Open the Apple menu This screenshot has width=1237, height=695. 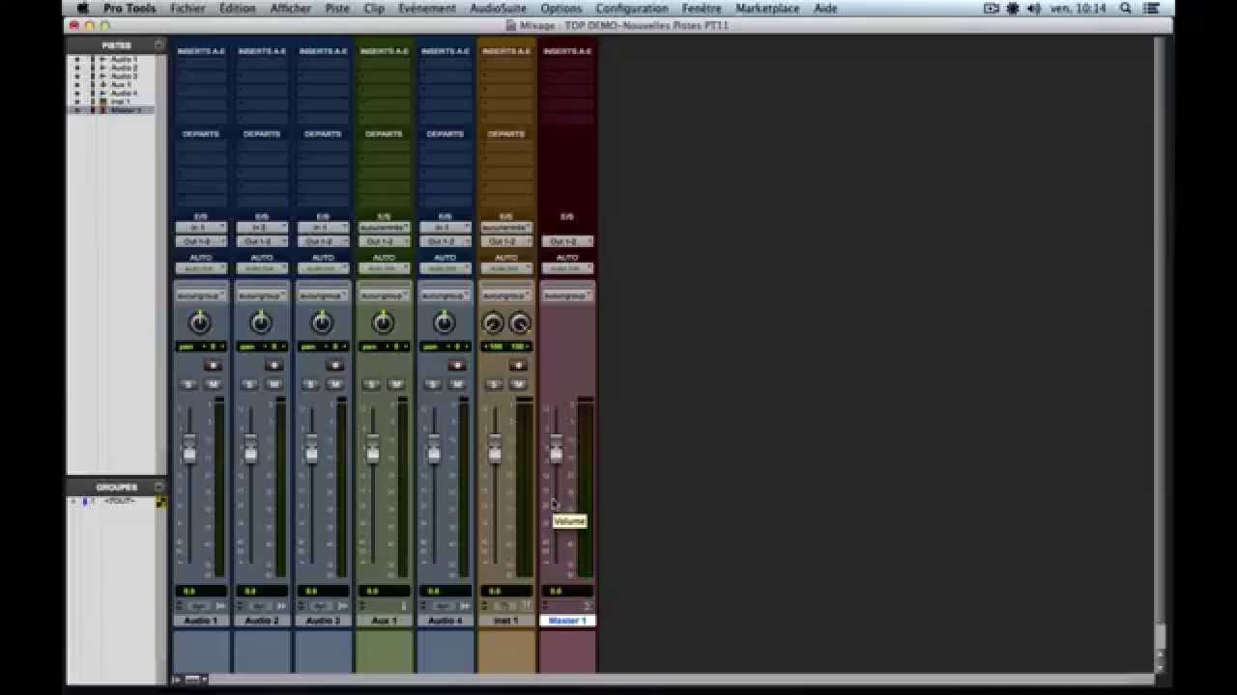coord(83,8)
